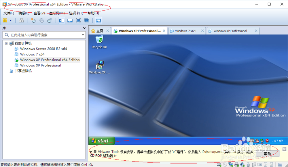
Task: Select Windows 7 x64 in library tree
Action: (x=32, y=54)
